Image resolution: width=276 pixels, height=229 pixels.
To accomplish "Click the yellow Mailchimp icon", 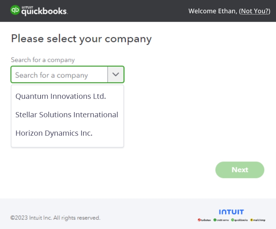I will [x=252, y=220].
